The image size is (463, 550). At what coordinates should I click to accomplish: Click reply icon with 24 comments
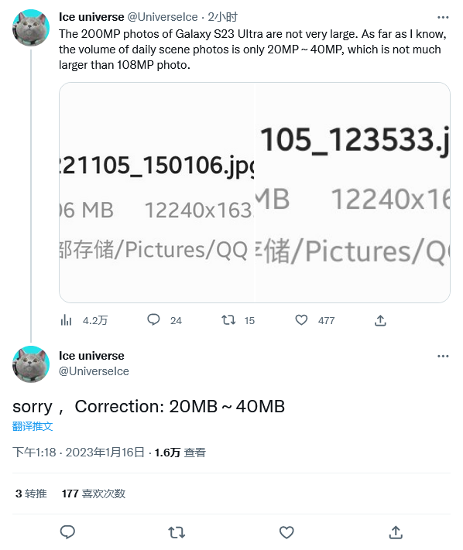click(x=153, y=320)
